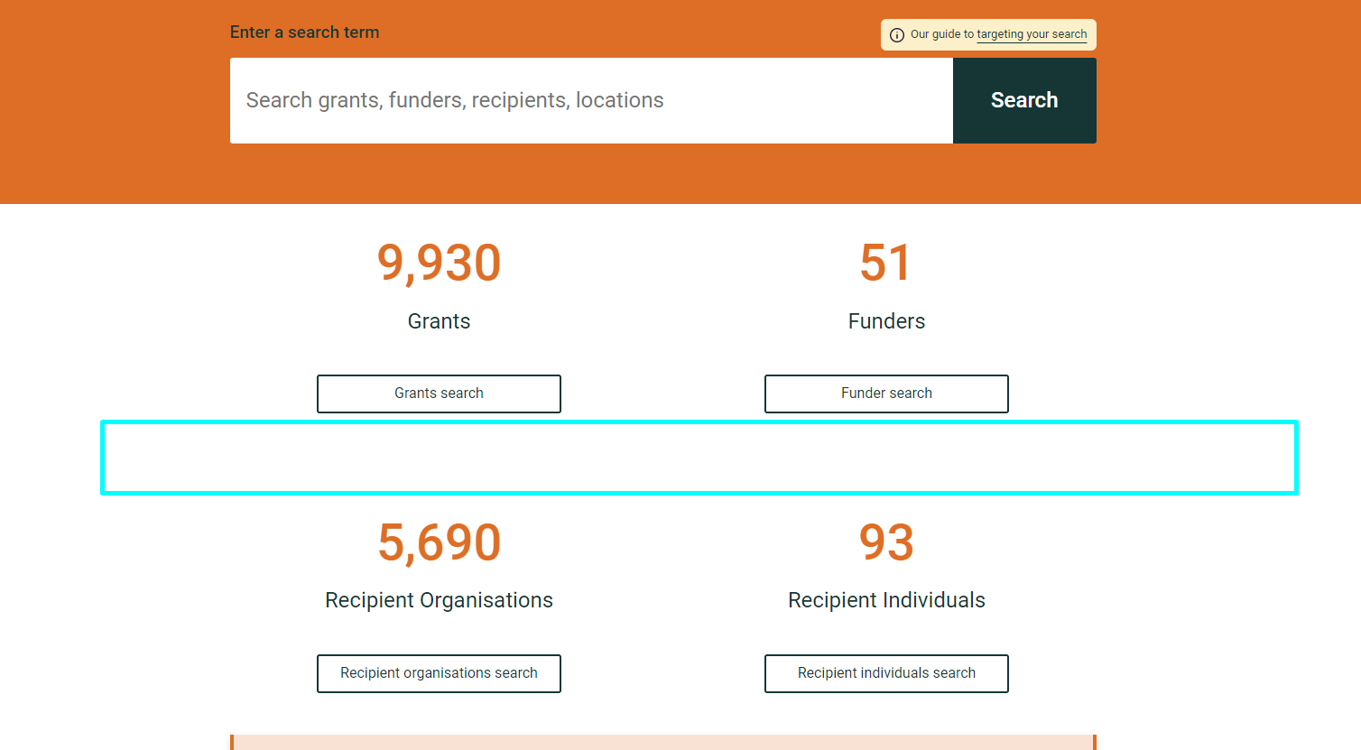The image size is (1361, 750).
Task: Select the "Recipient Organisations" label
Action: pos(439,599)
